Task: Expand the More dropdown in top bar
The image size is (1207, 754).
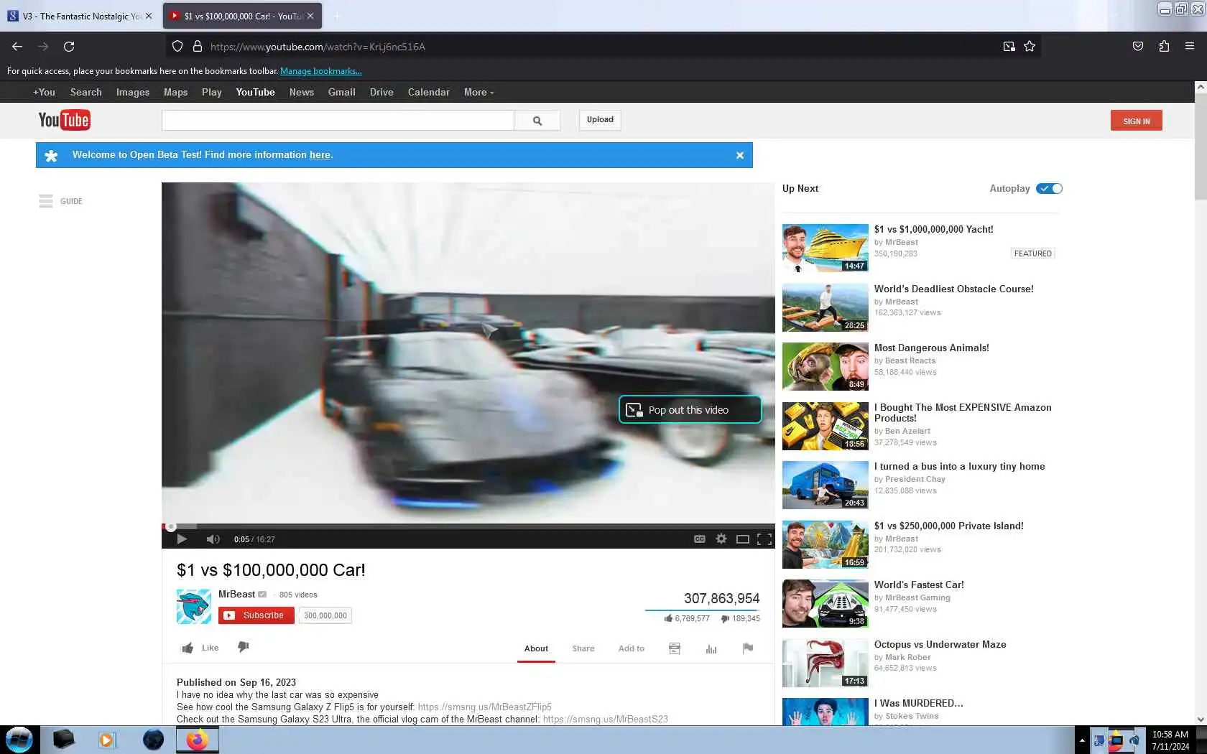Action: [478, 92]
